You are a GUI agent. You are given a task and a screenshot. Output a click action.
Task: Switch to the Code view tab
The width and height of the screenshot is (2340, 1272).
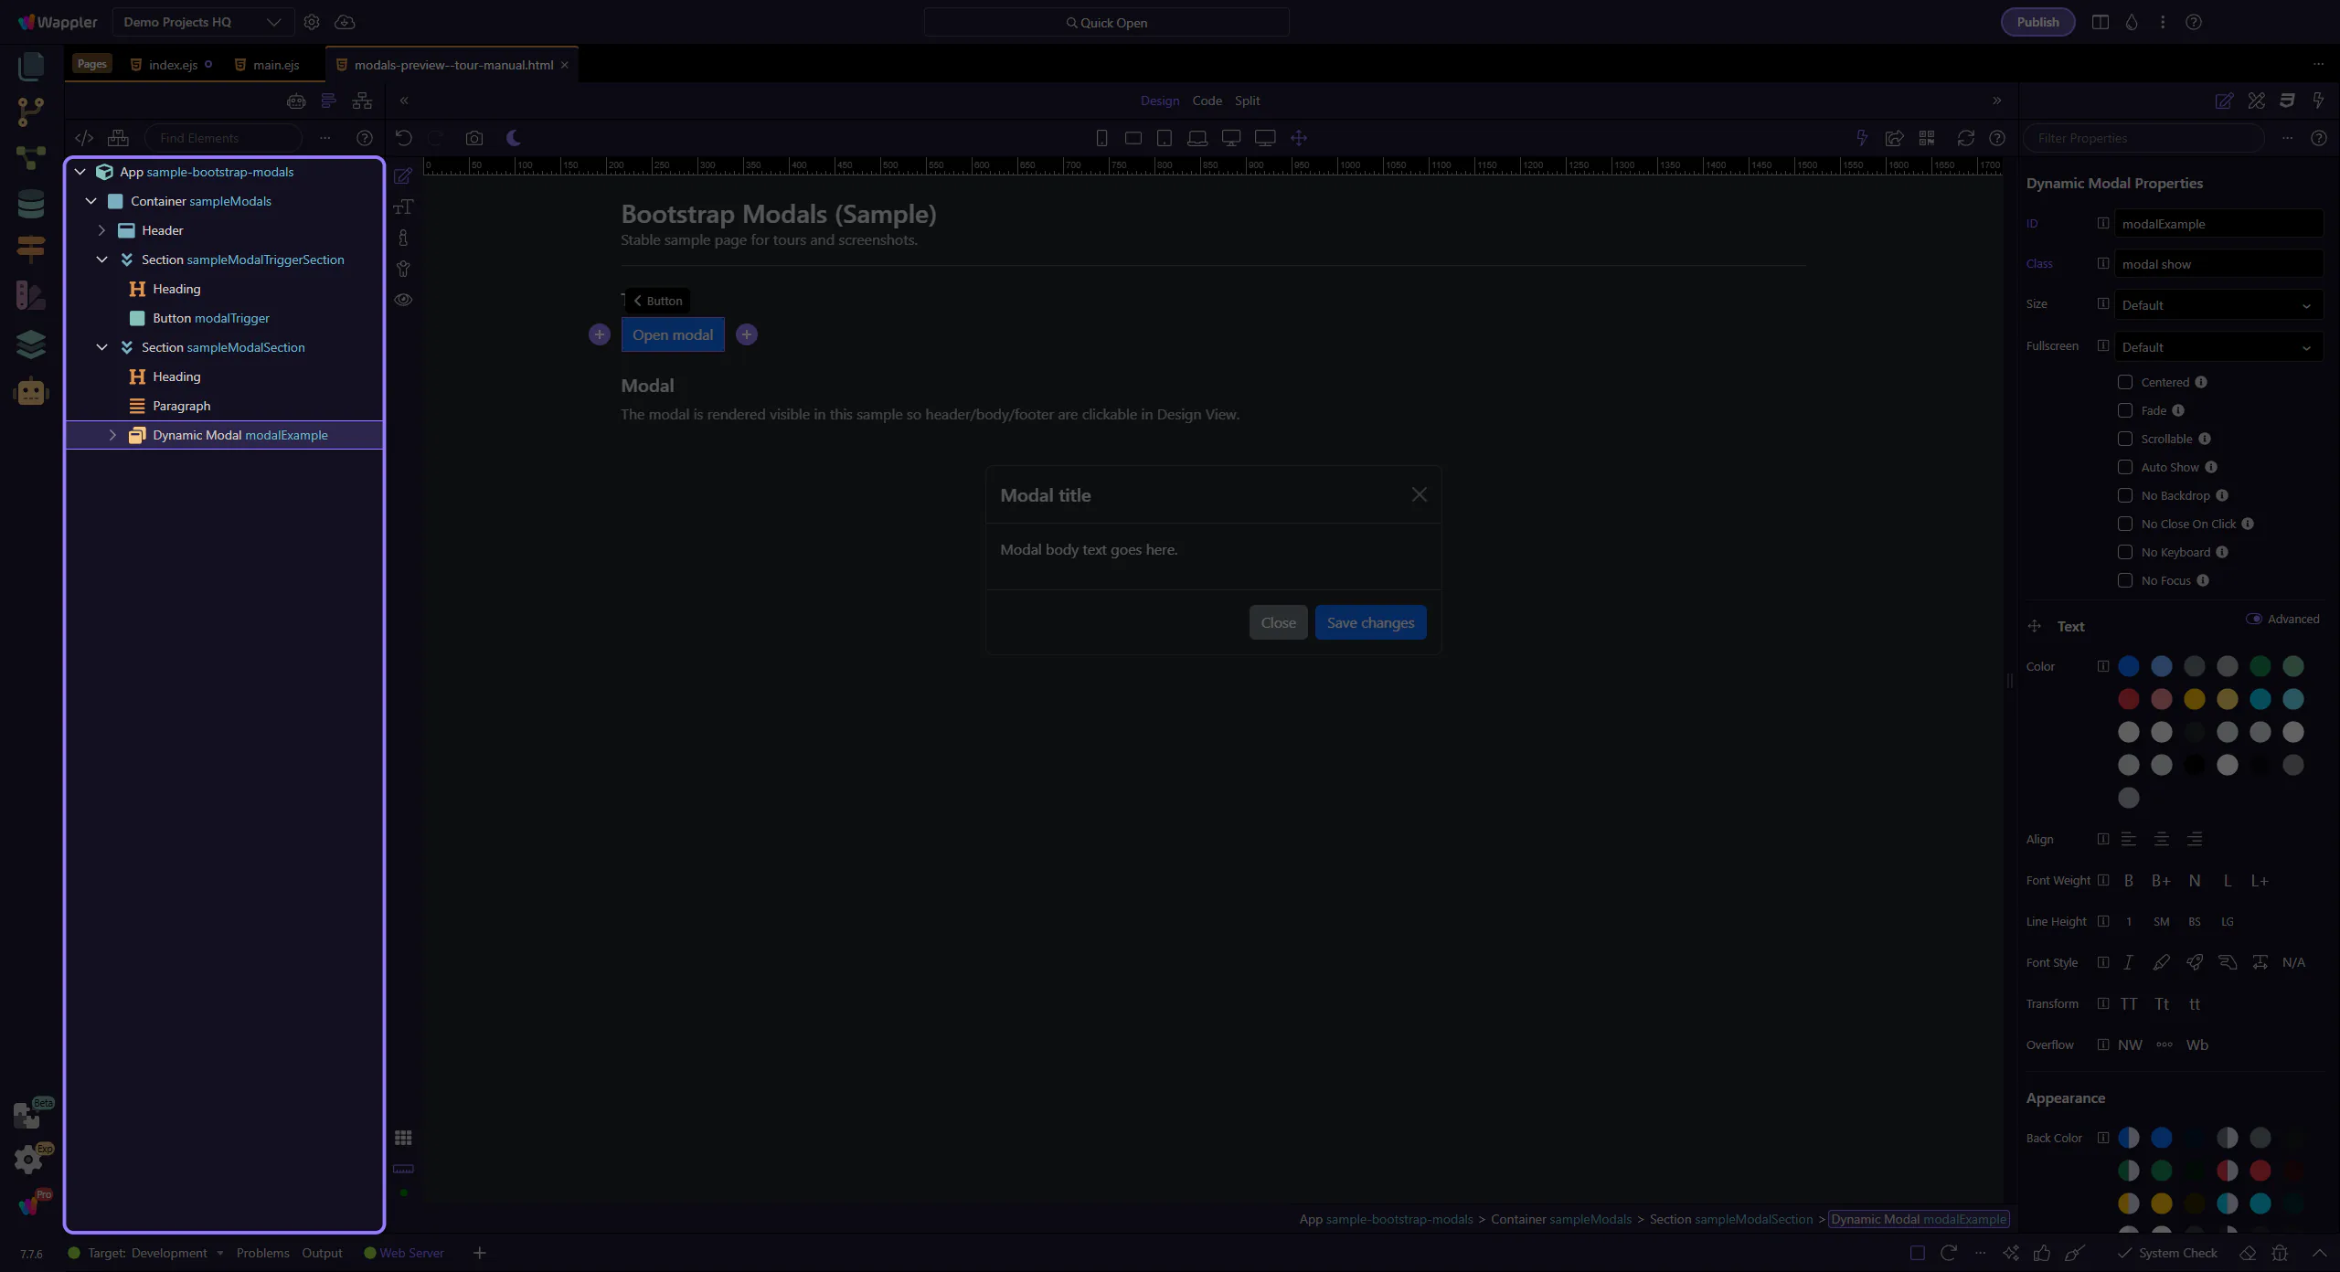tap(1207, 101)
